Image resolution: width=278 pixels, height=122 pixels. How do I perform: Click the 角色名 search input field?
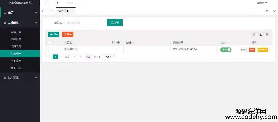coord(82,23)
